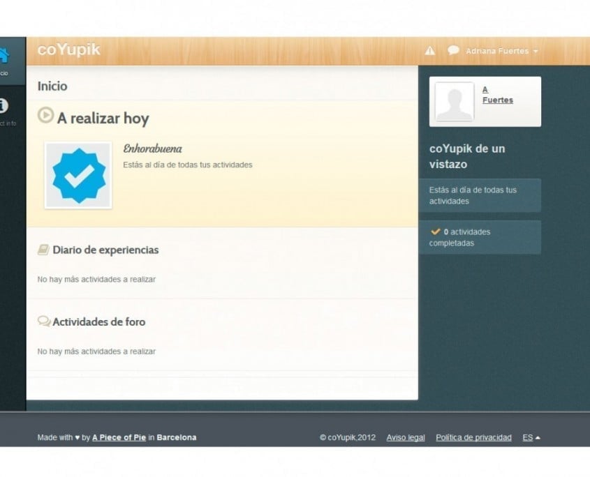Open the info icon in the sidebar
The height and width of the screenshot is (477, 590).
tap(3, 106)
